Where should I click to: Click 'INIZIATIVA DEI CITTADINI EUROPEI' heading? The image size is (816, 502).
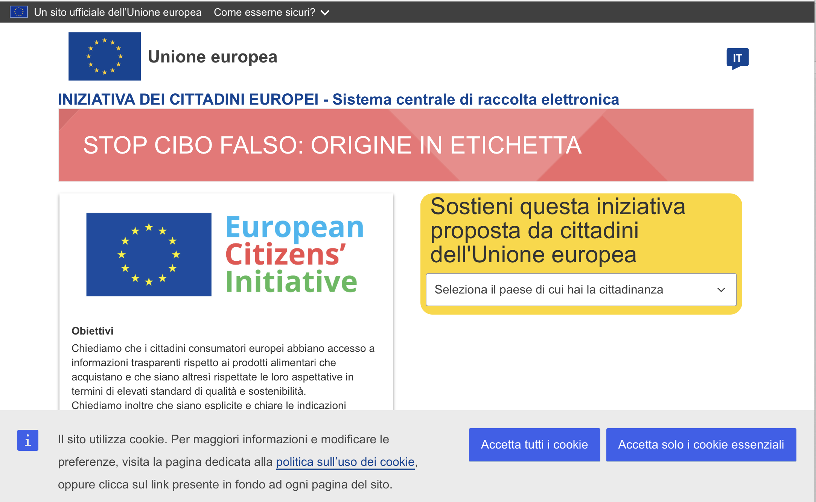point(188,99)
